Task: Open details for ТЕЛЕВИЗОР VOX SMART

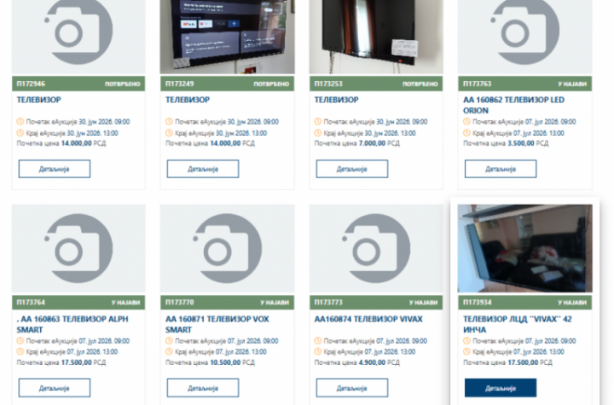Action: coord(203,388)
